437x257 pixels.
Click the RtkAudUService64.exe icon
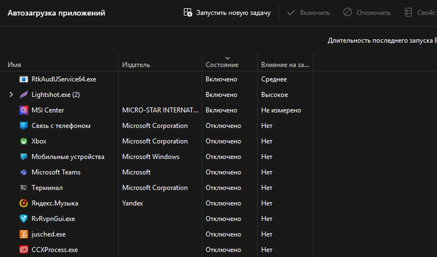coord(24,79)
